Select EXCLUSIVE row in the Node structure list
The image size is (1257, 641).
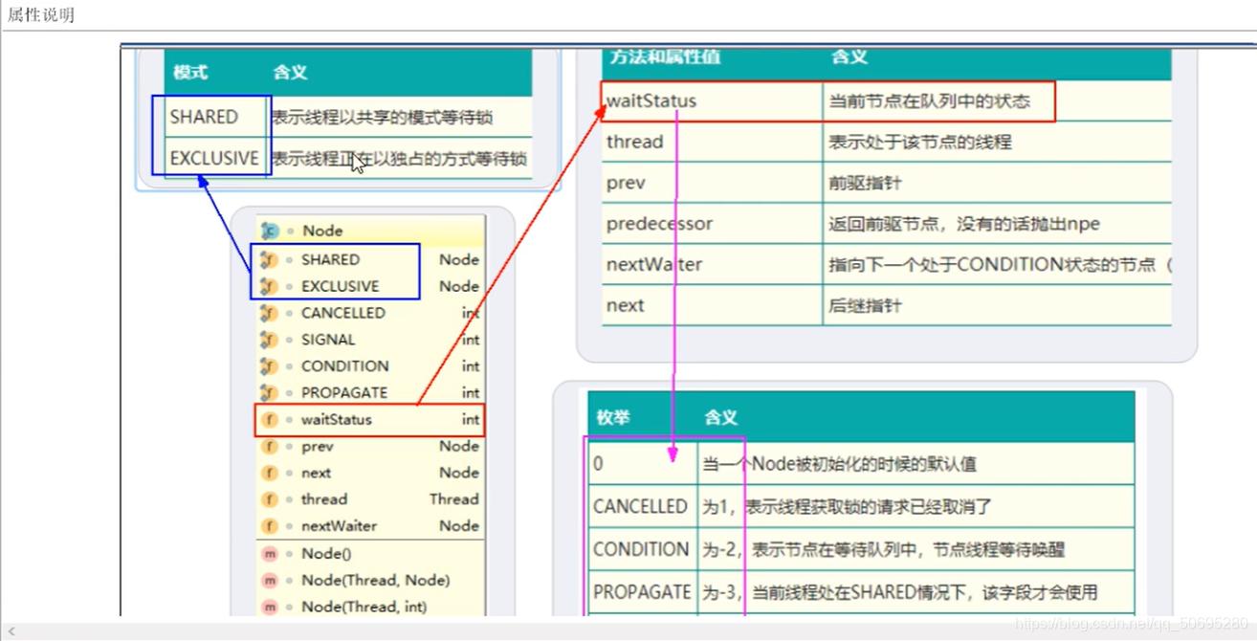pyautogui.click(x=371, y=286)
